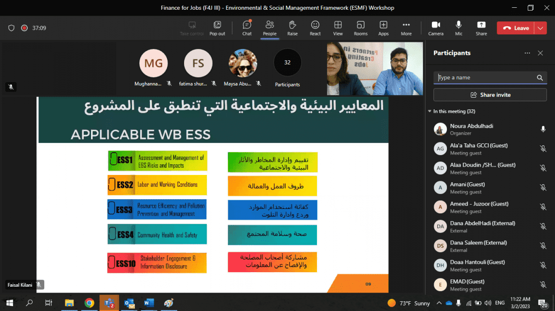Open breakout Rooms
The image size is (555, 311).
361,28
